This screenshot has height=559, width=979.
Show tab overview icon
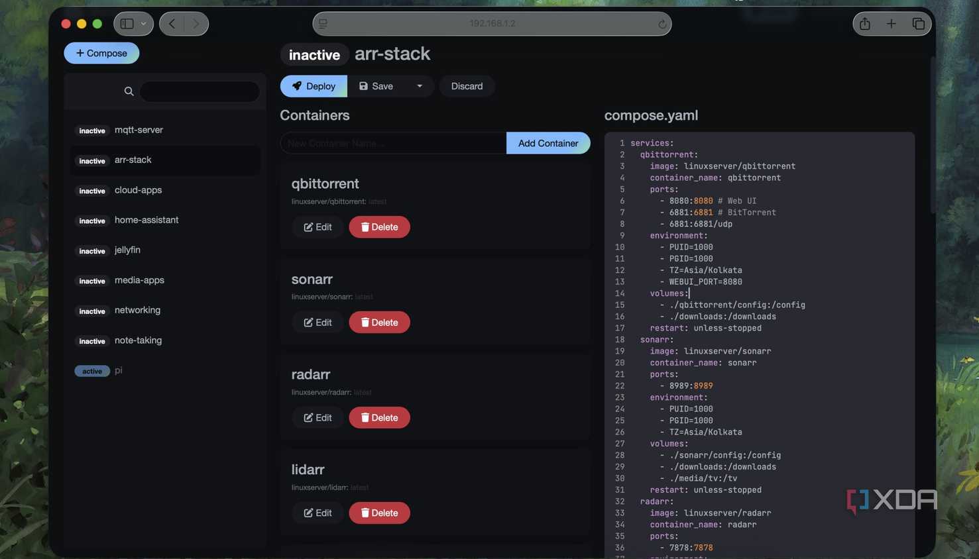918,24
